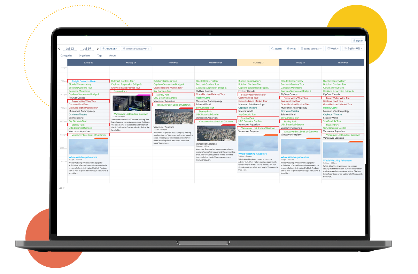Screen dimensions: 418x274
Task: Select the highlighted Thursday 17 header
Action: 258,62
